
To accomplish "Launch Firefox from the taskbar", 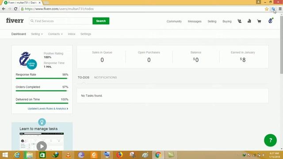I will coord(119,155).
